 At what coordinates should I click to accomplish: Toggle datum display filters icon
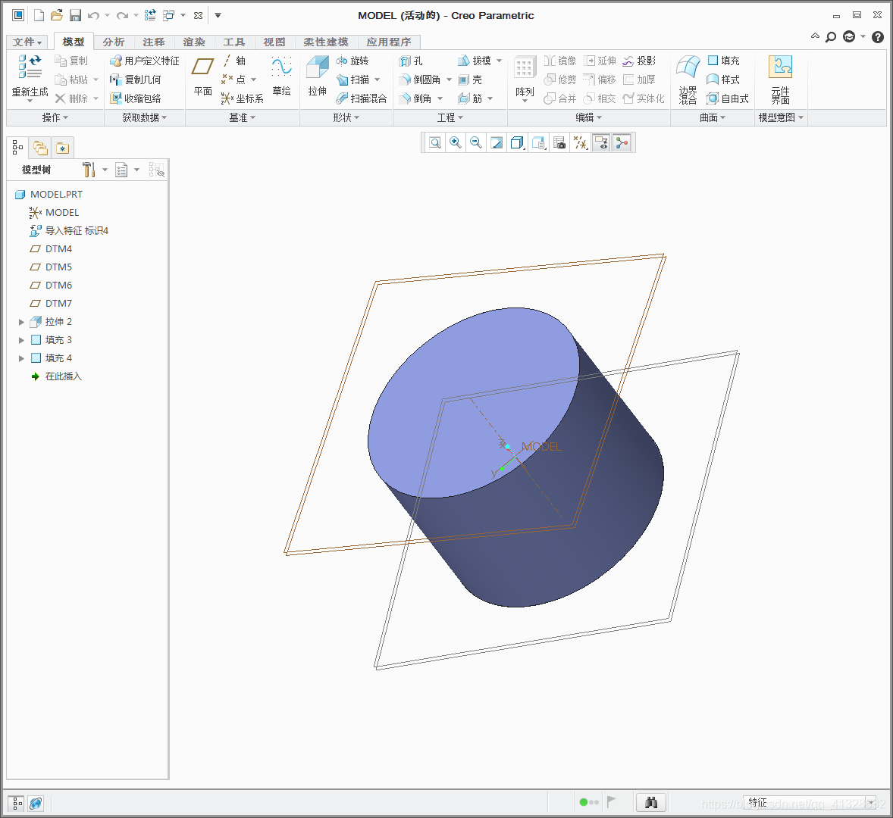(x=581, y=143)
